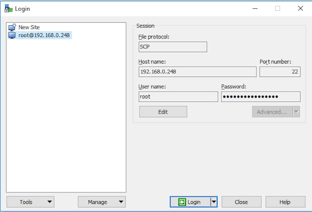Open the Tools dropdown menu
The height and width of the screenshot is (212, 312).
30,202
